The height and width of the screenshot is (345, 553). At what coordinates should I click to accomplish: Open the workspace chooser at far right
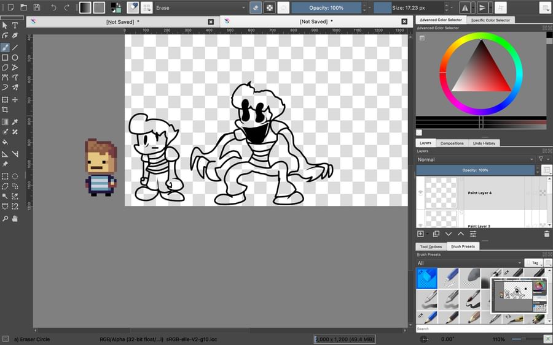[x=545, y=7]
